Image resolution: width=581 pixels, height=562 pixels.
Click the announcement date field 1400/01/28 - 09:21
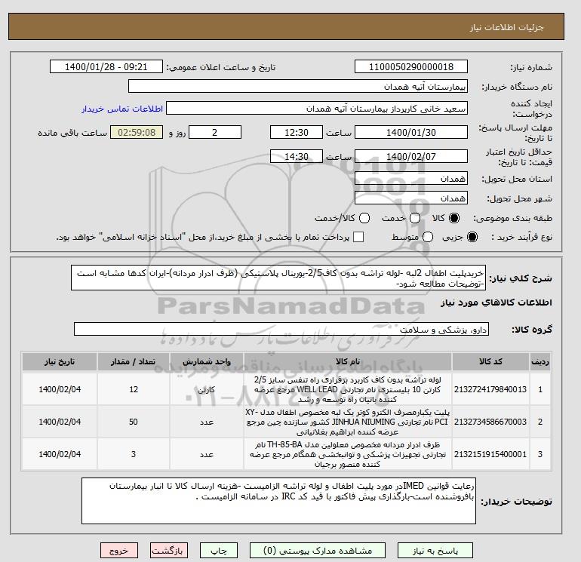click(x=106, y=66)
